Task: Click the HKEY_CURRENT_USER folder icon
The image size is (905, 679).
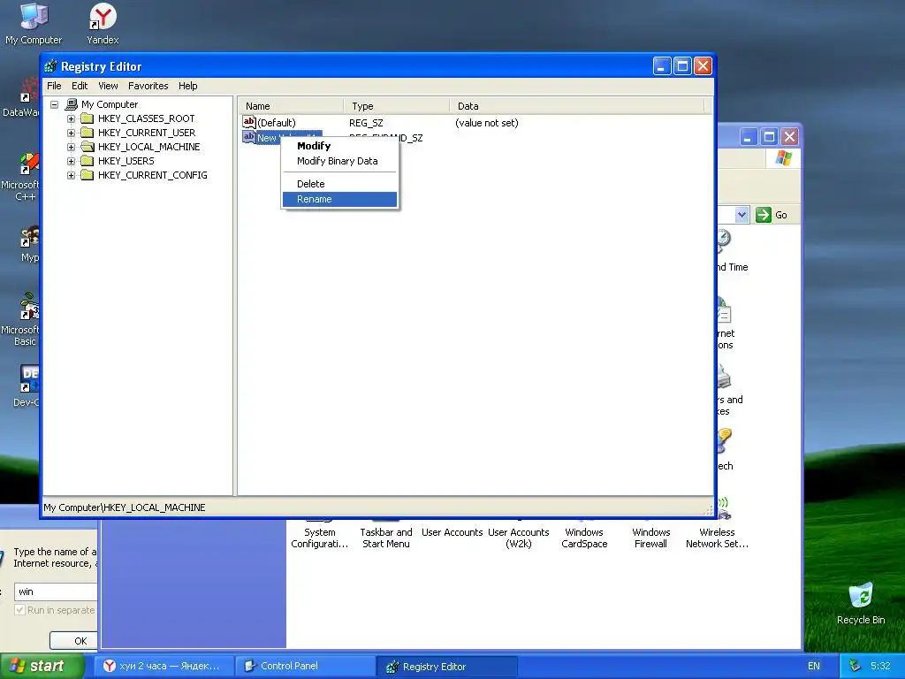Action: pyautogui.click(x=87, y=133)
